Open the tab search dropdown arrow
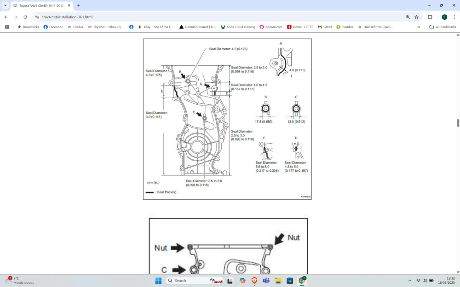The height and width of the screenshot is (287, 460). pos(5,5)
